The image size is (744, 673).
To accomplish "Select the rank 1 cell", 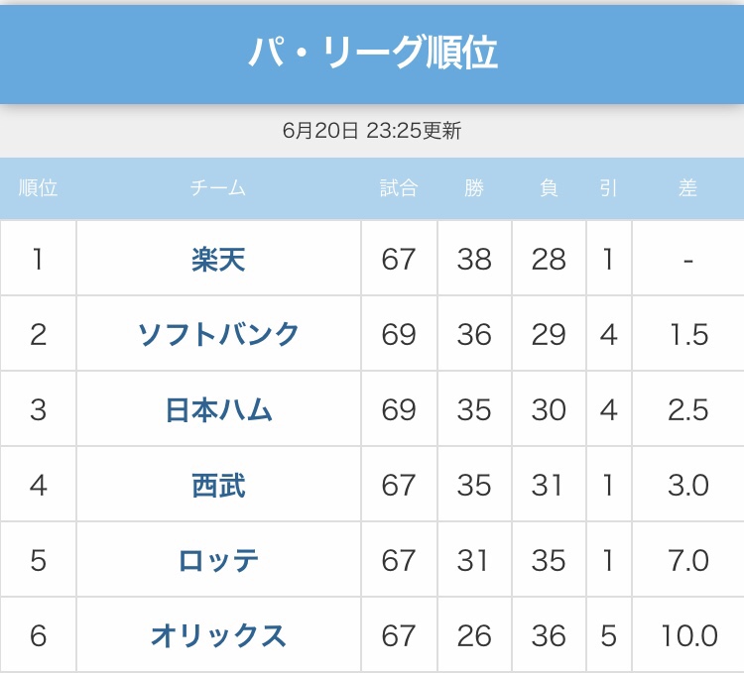I will (x=38, y=260).
